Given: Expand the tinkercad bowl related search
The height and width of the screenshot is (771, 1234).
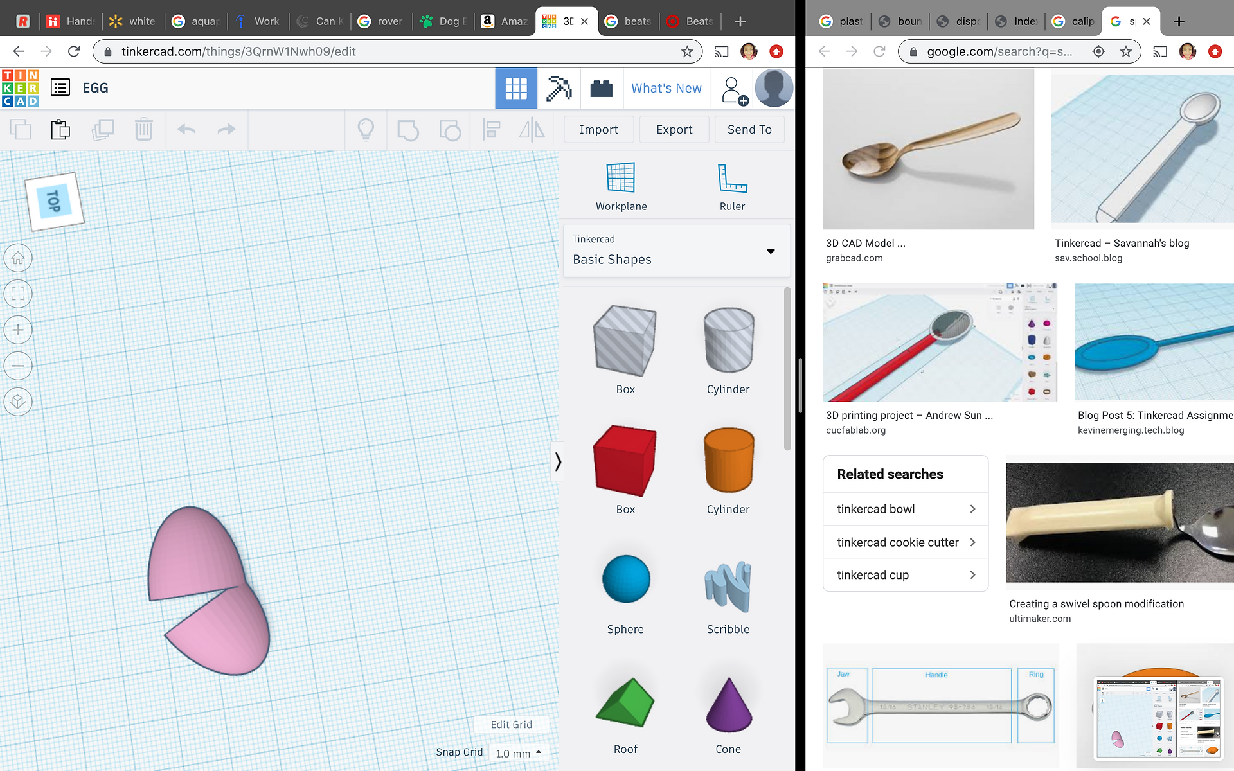Looking at the screenshot, I should coord(906,509).
